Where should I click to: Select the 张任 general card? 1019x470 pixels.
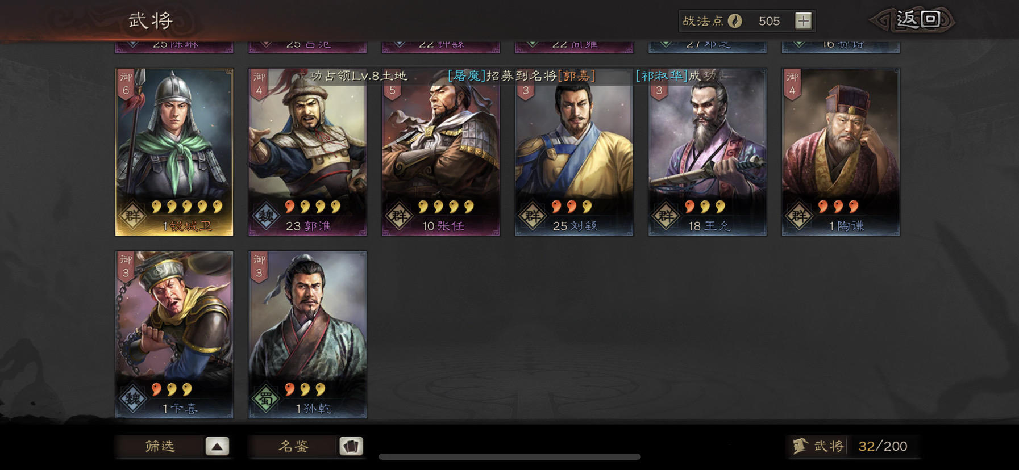click(440, 152)
